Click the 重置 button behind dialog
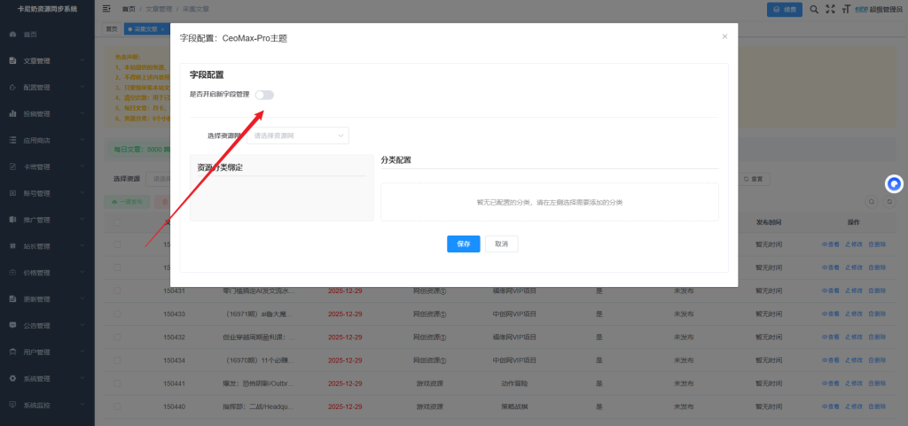Viewport: 908px width, 426px height. 753,179
